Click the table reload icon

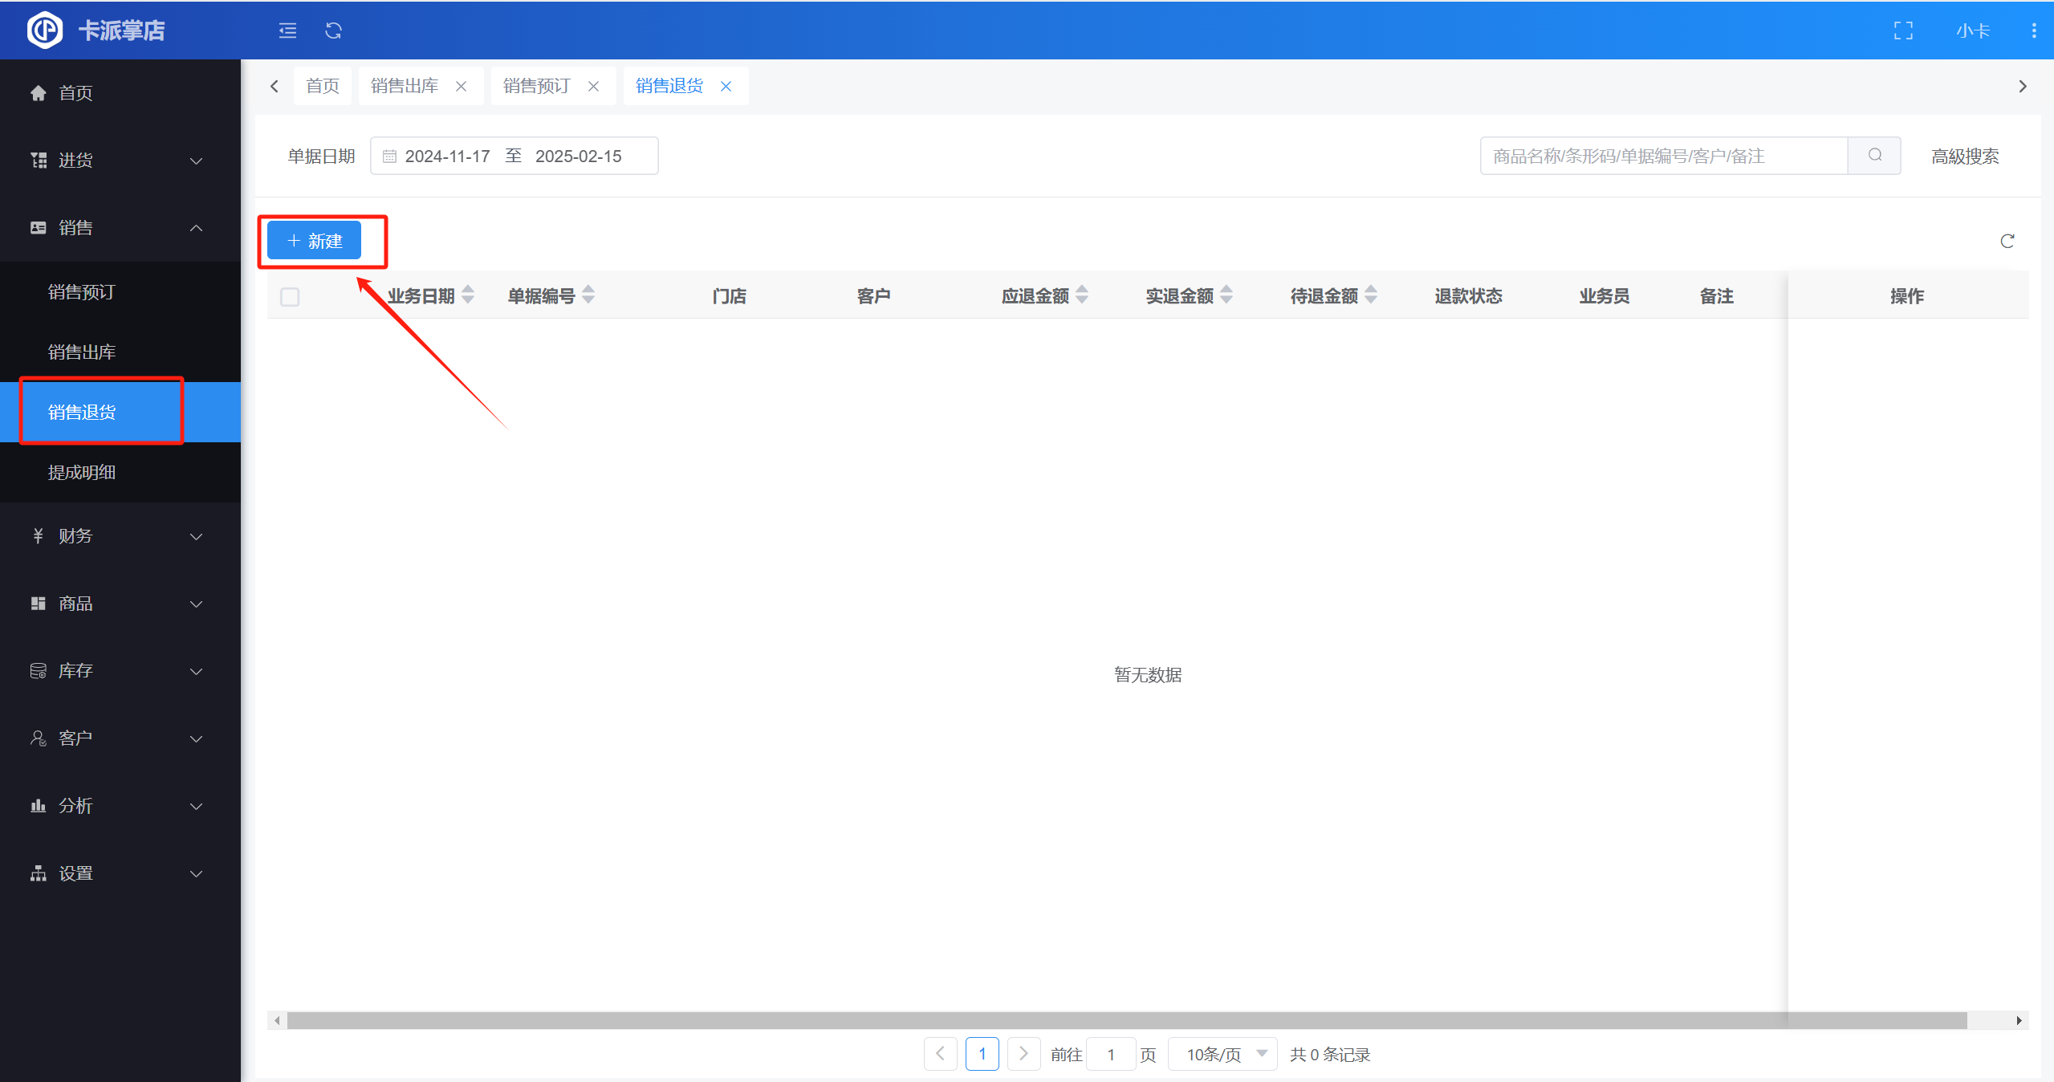coord(2007,241)
